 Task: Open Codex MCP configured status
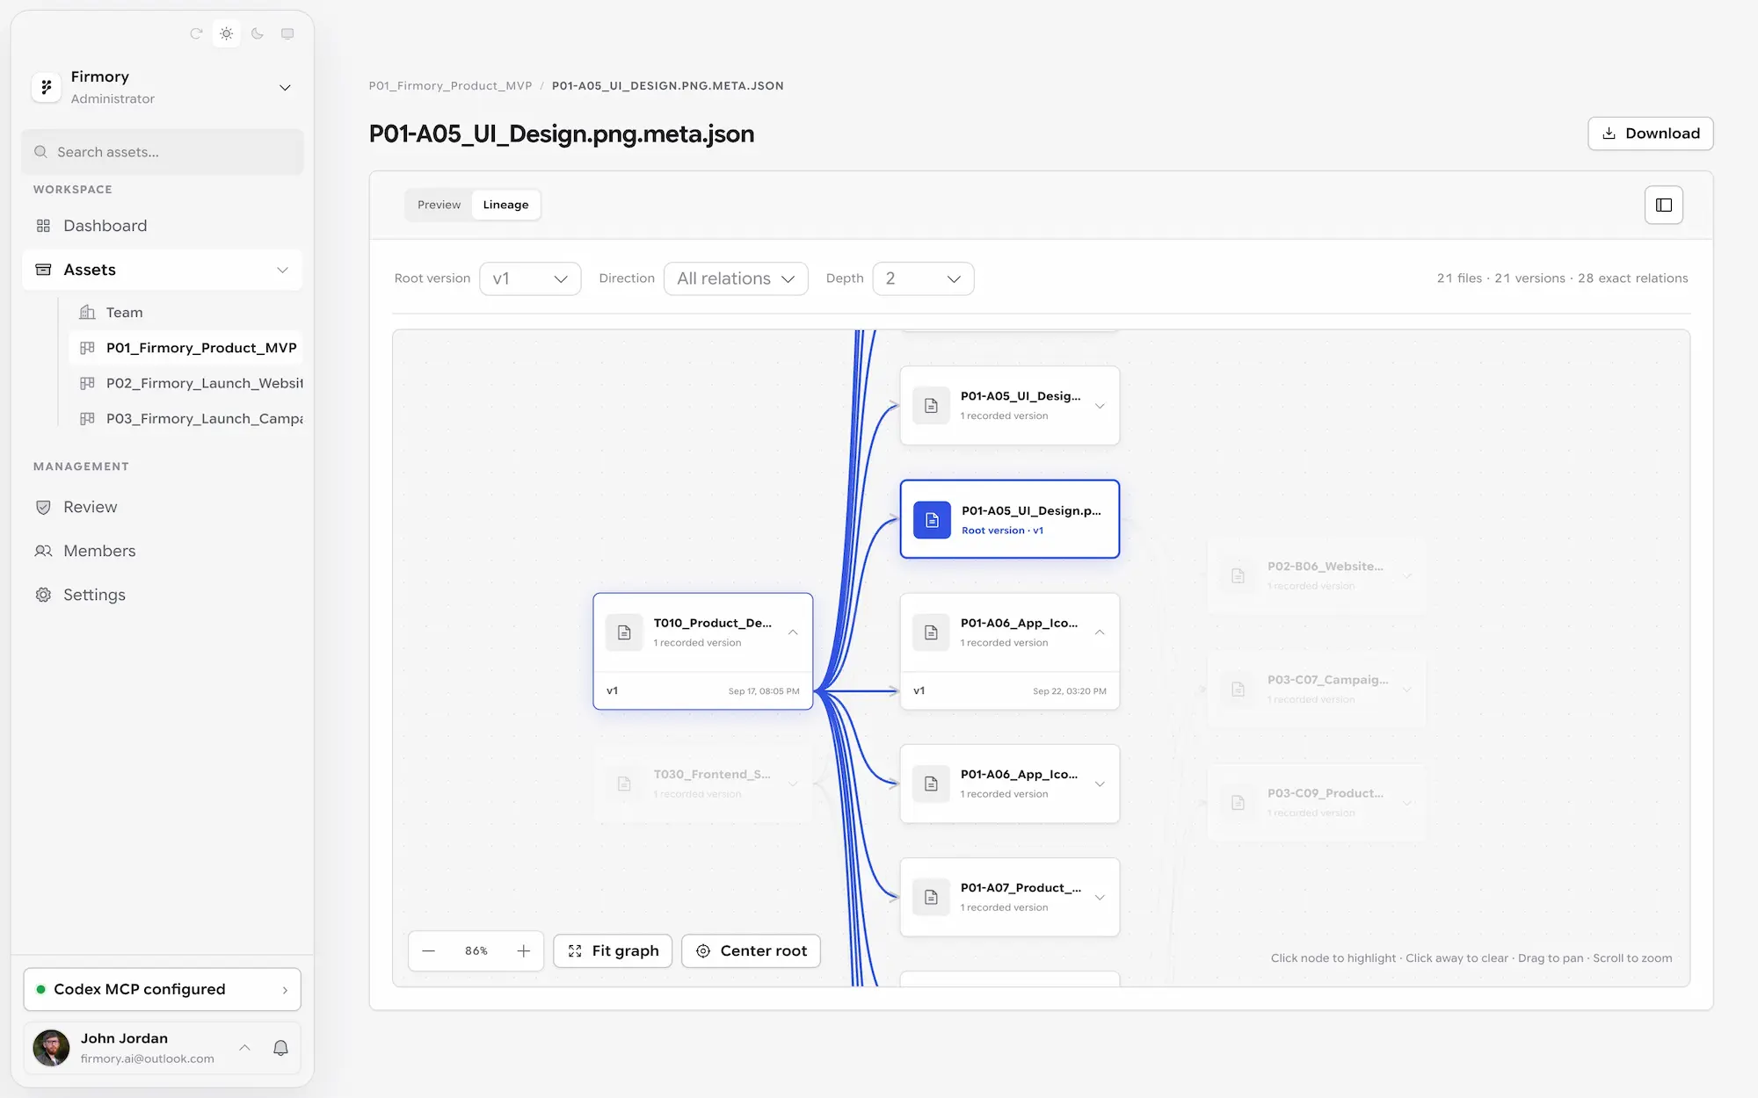coord(163,989)
